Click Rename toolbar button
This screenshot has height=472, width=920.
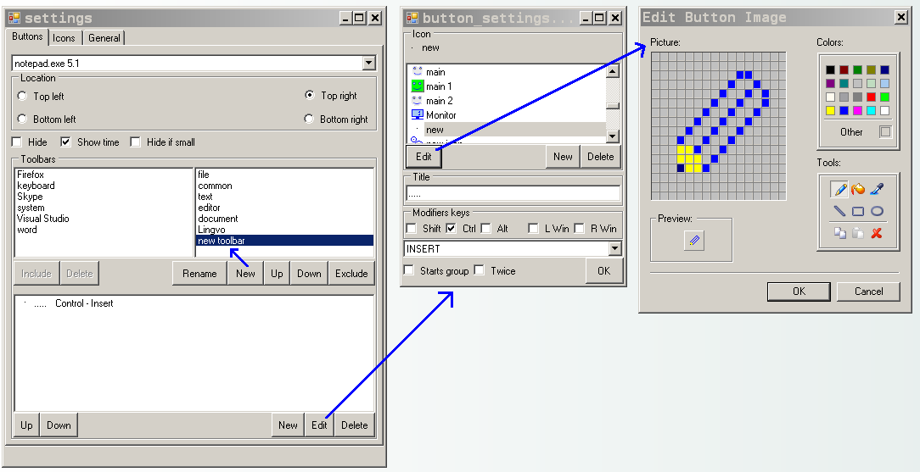click(x=199, y=274)
